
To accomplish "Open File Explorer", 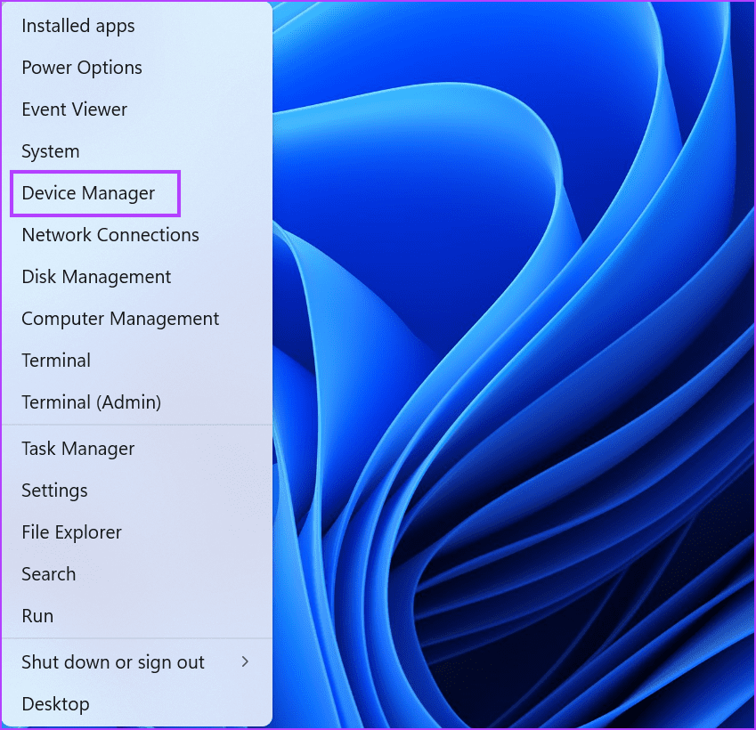I will pos(71,532).
